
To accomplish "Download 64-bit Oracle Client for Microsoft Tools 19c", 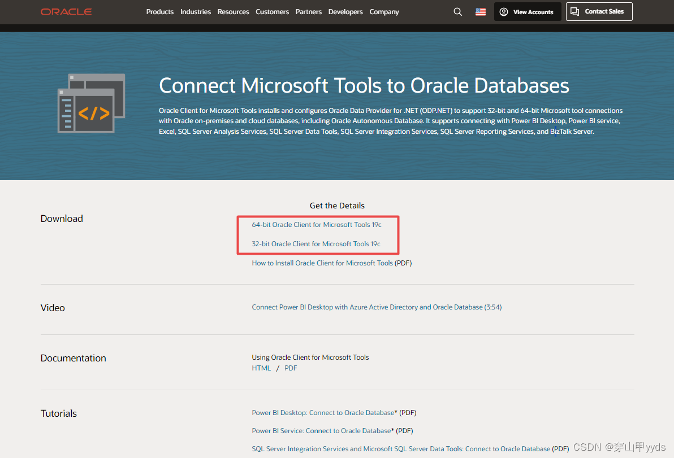I will click(x=317, y=225).
